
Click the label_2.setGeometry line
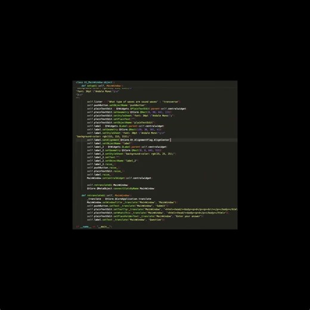pyautogui.click(x=124, y=150)
